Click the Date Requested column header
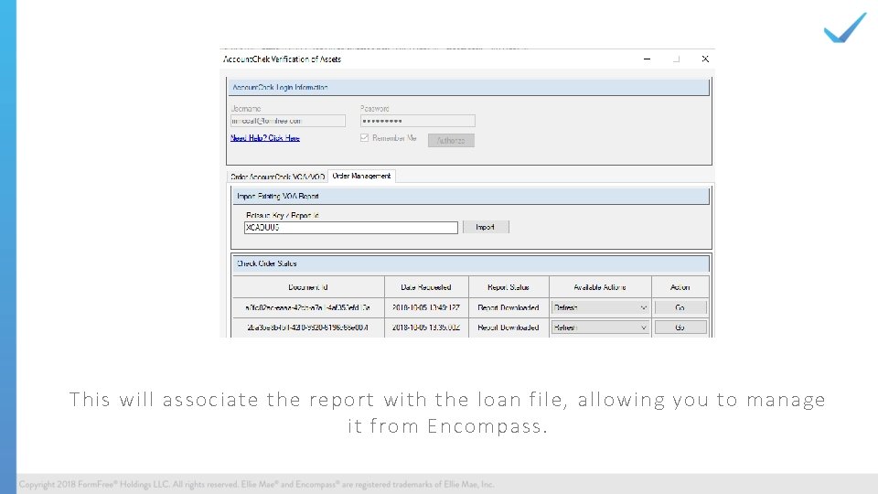This screenshot has width=878, height=494. point(426,286)
